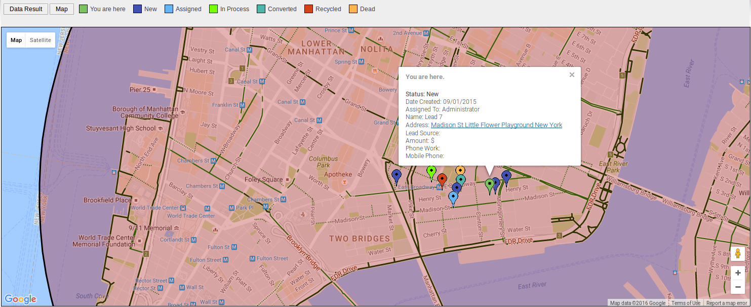
Task: Click the orange Dead lead pin
Action: coord(460,170)
